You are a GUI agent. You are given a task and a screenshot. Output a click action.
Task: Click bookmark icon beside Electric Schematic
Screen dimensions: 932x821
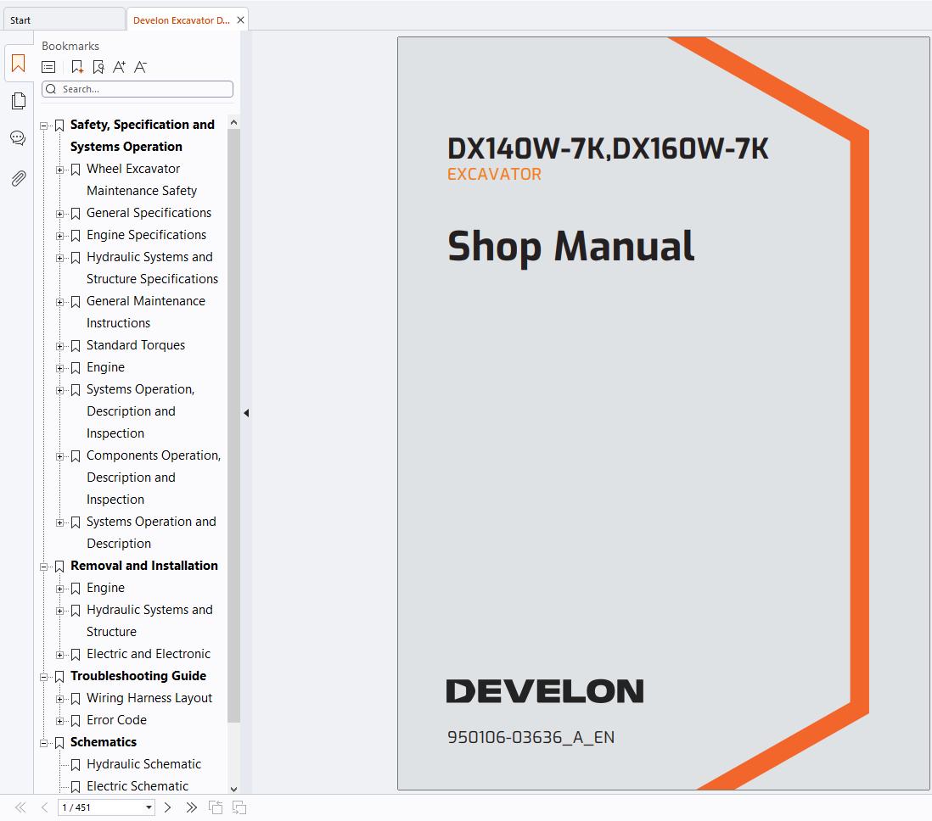pyautogui.click(x=76, y=786)
